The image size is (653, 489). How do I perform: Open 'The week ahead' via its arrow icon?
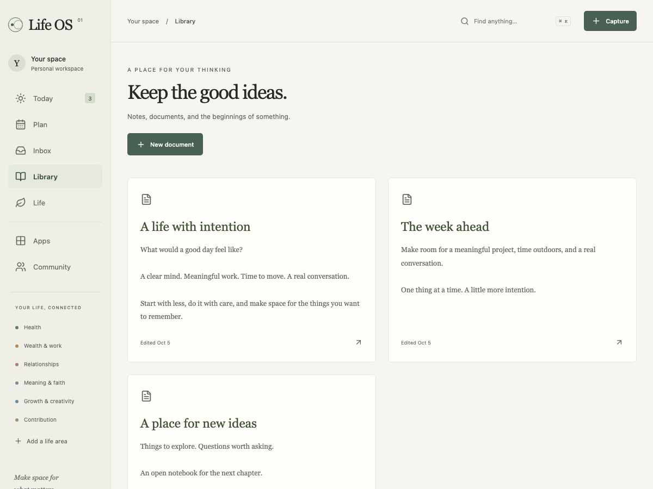(619, 342)
